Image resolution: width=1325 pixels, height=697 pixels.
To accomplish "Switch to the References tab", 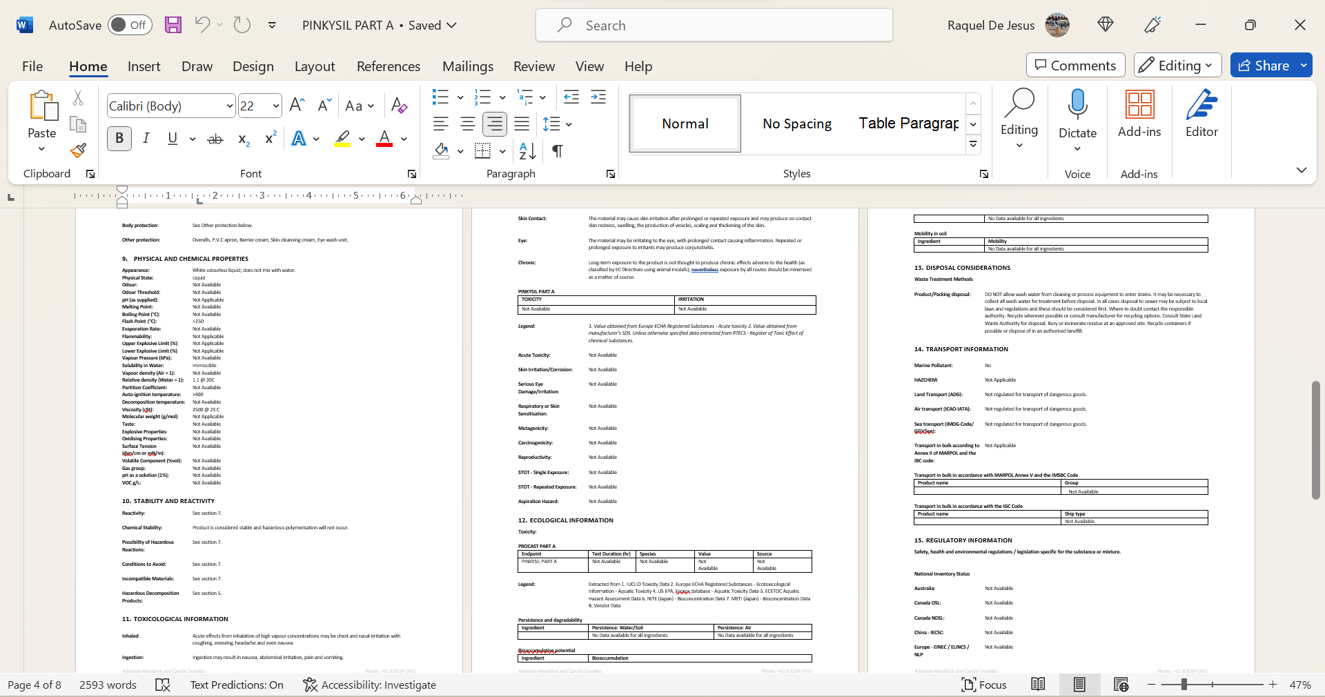I will [x=389, y=66].
